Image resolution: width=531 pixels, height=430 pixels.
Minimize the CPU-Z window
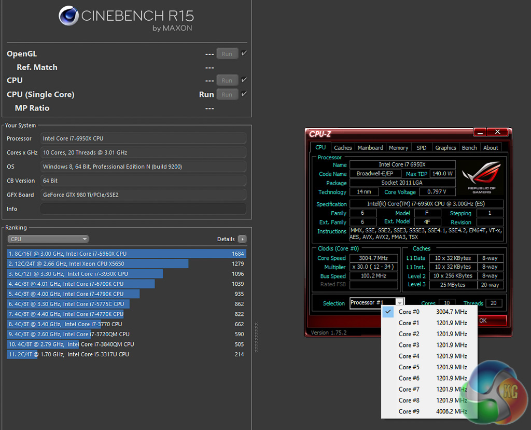(480, 132)
